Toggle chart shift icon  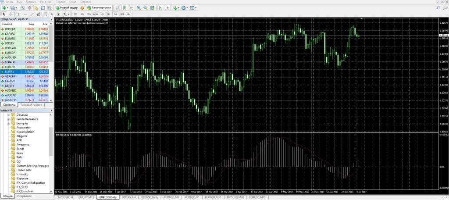click(167, 8)
